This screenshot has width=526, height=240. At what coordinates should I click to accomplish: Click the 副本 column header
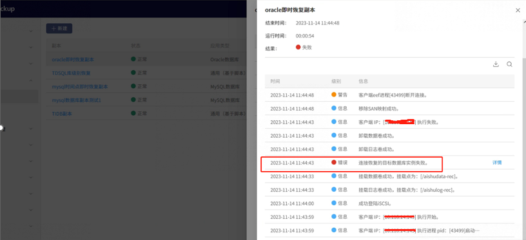pos(56,46)
